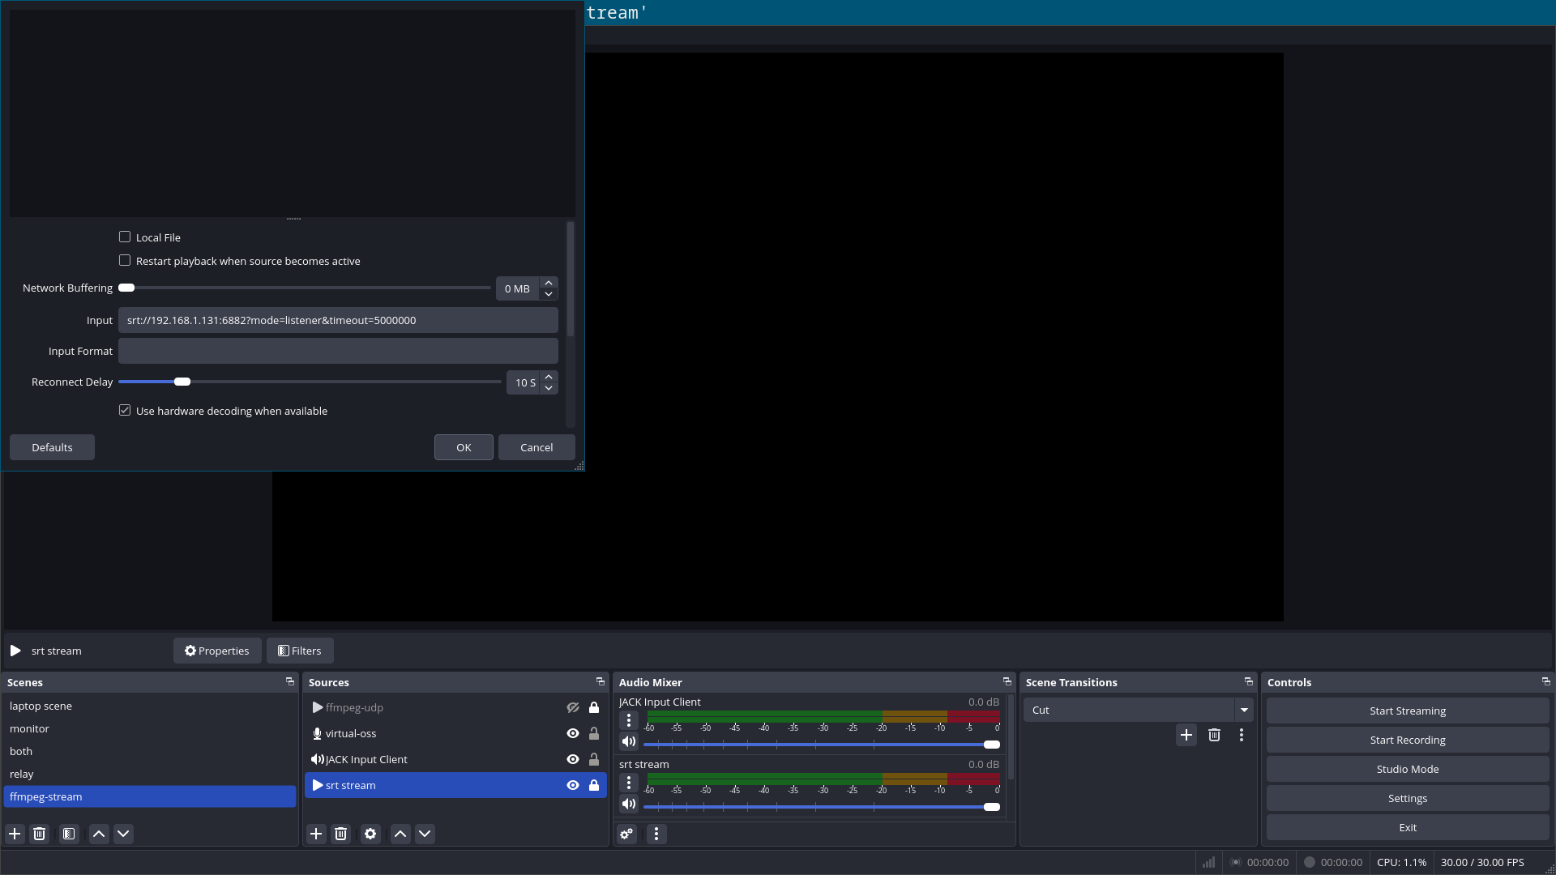This screenshot has width=1556, height=875.
Task: Increase Reconnect Delay with up arrow
Action: (549, 377)
